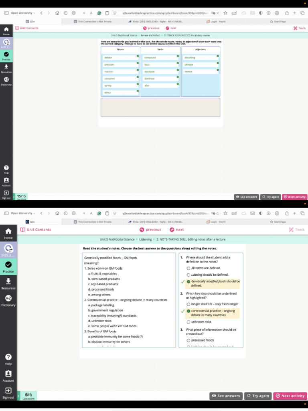
Task: Open browser settings gear above the Note-taking skill page
Action: point(74,213)
